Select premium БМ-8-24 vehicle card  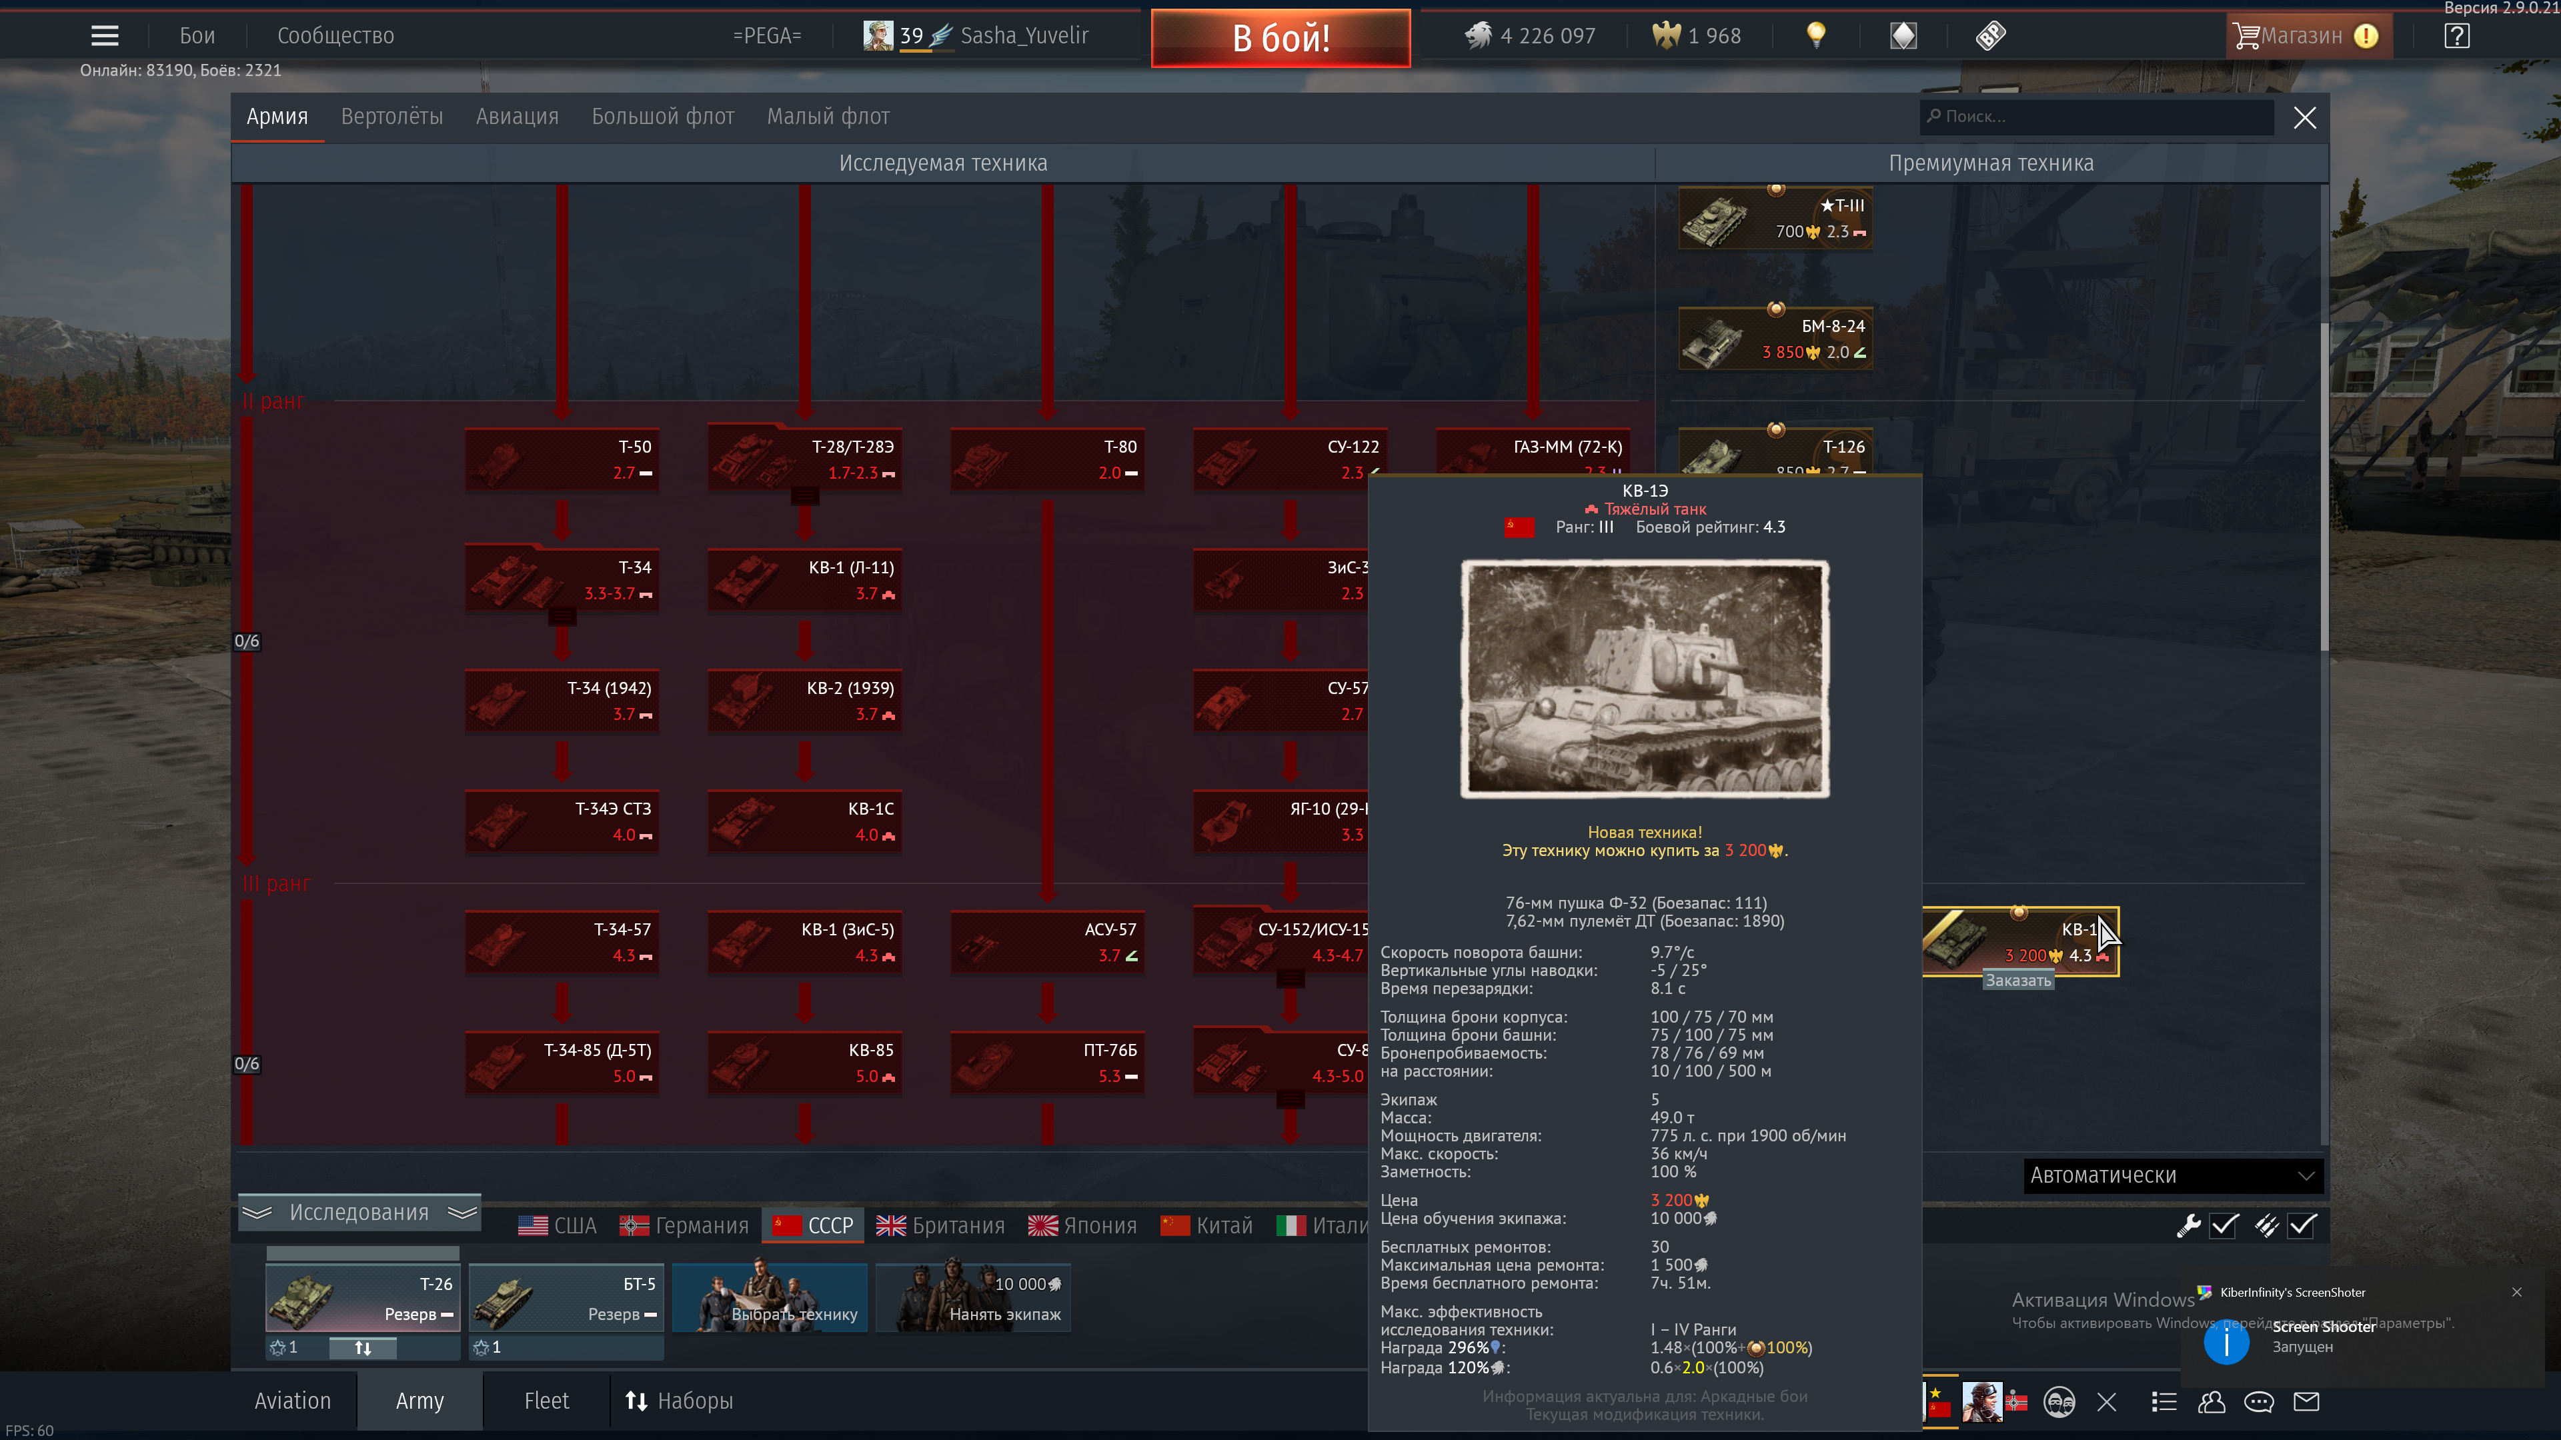(1775, 339)
